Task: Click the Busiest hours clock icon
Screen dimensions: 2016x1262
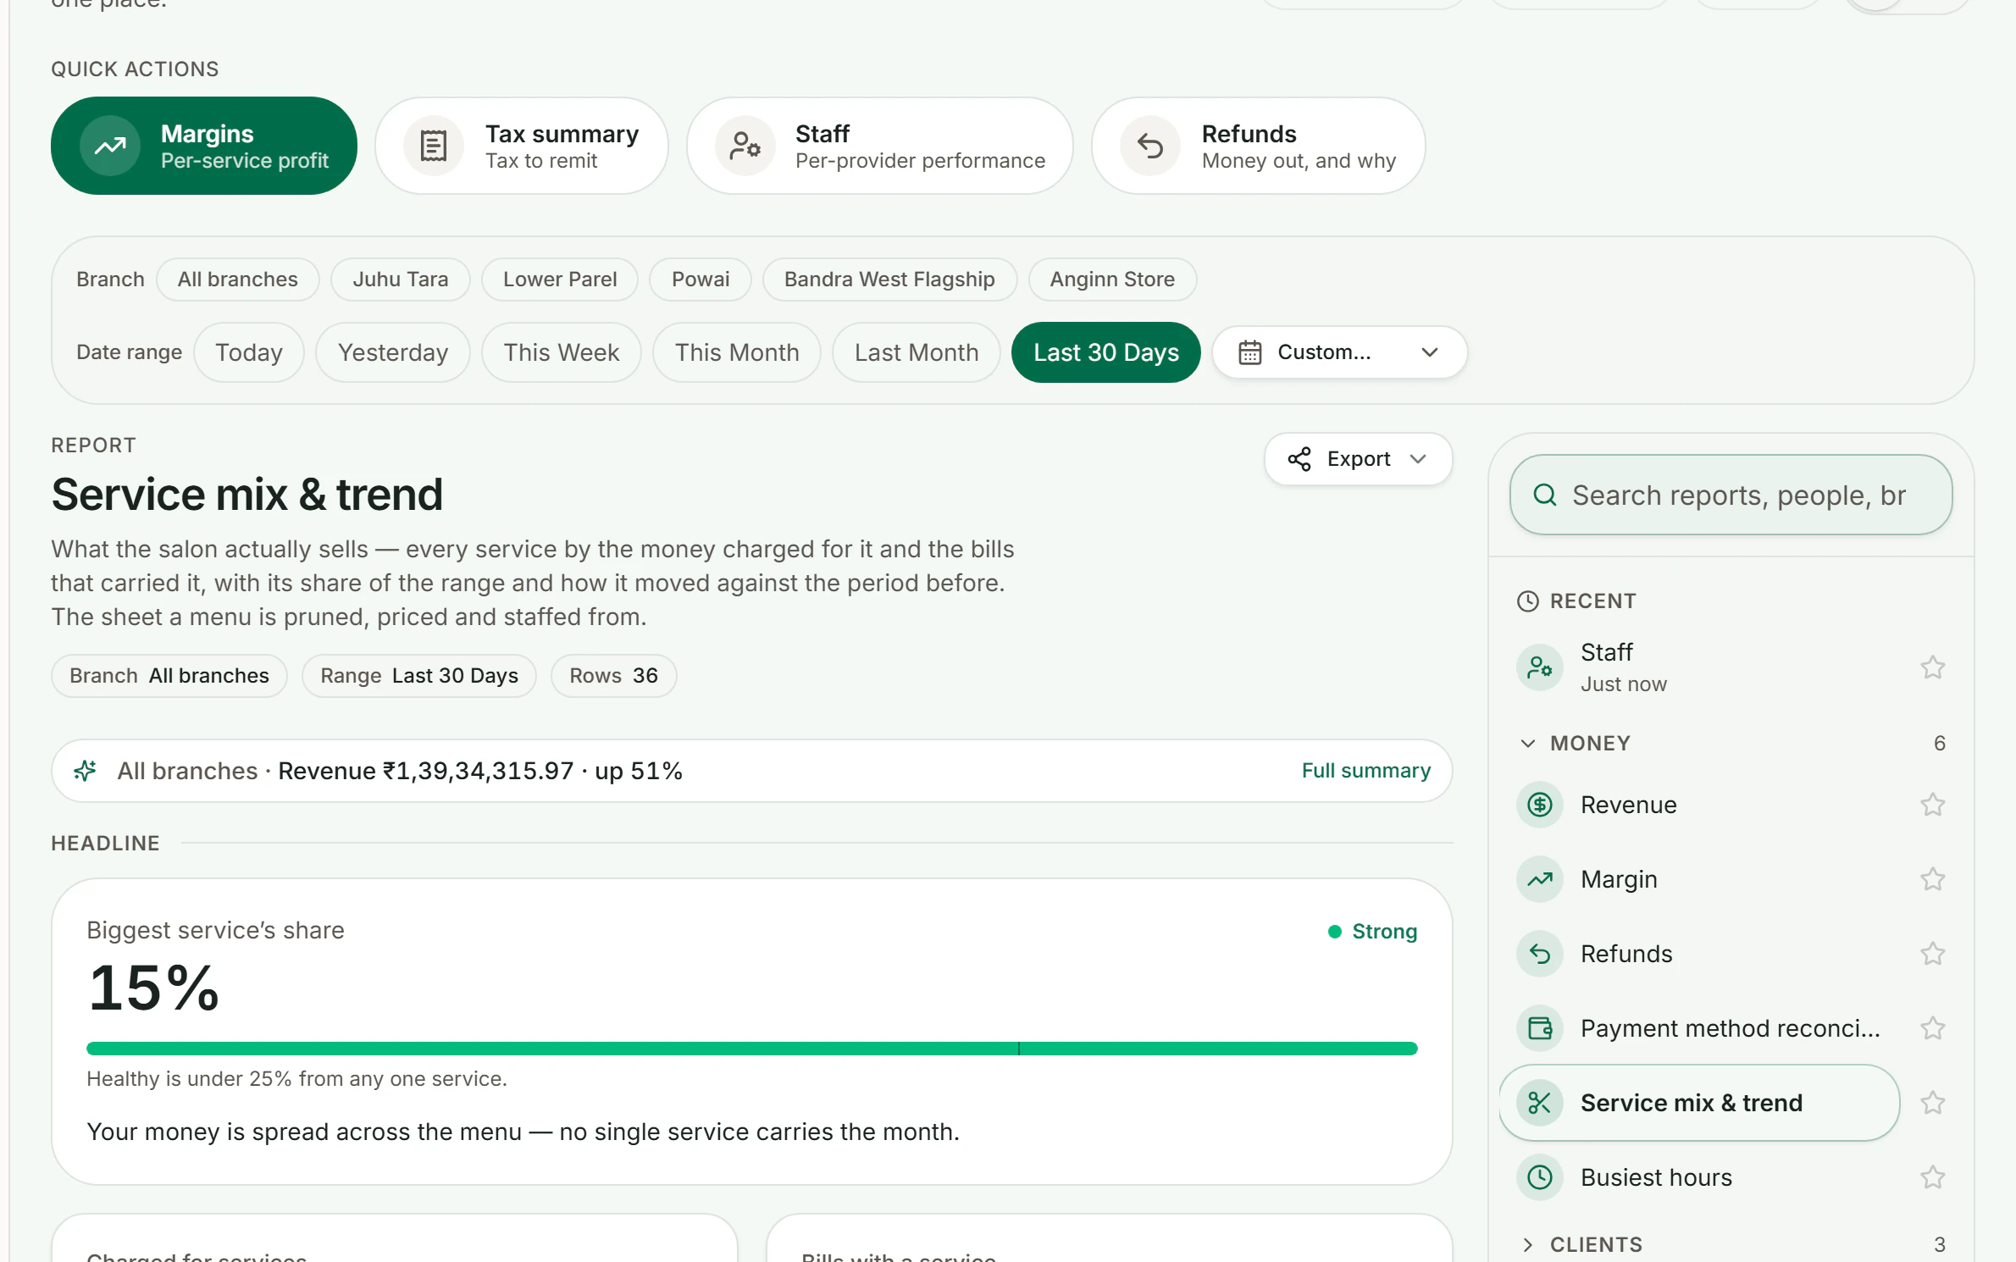Action: [x=1540, y=1177]
